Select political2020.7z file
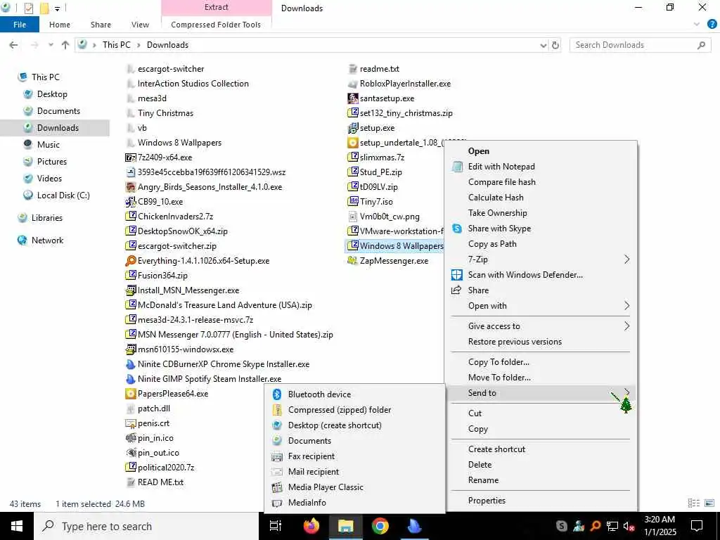 coord(166,468)
